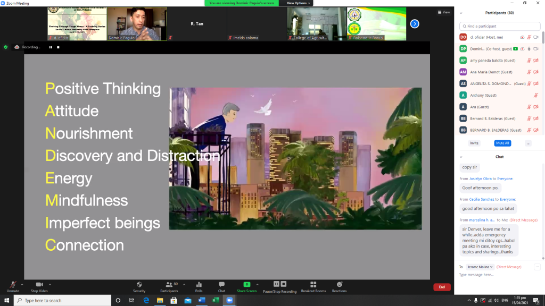Click the green encryption shield icon
The height and width of the screenshot is (306, 545).
tap(5, 47)
